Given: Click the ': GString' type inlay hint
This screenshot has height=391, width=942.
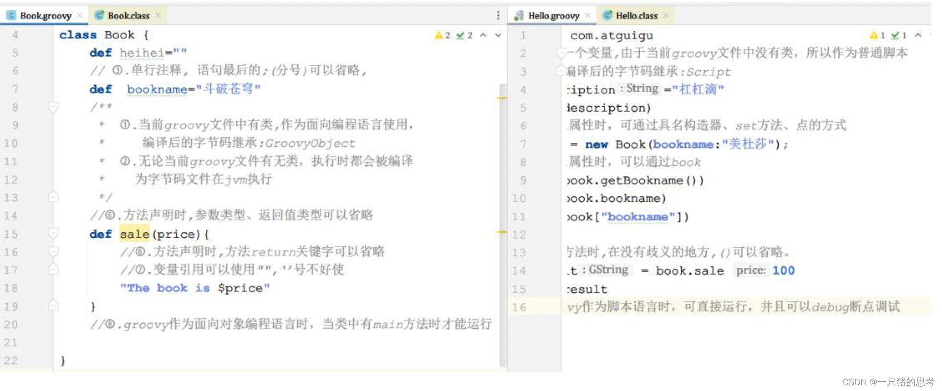Looking at the screenshot, I should [606, 270].
